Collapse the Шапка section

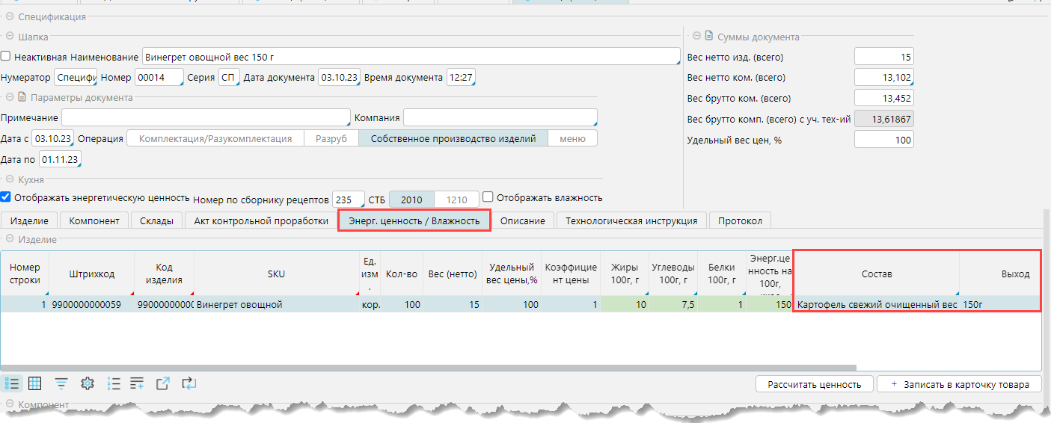point(9,36)
